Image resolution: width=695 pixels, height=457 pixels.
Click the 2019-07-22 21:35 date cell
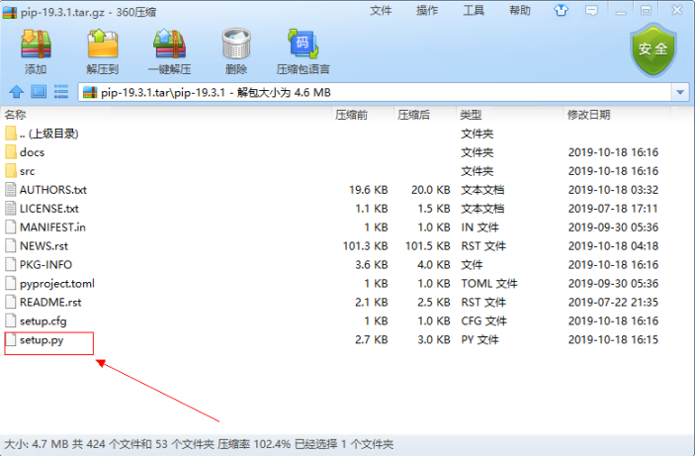click(x=613, y=302)
